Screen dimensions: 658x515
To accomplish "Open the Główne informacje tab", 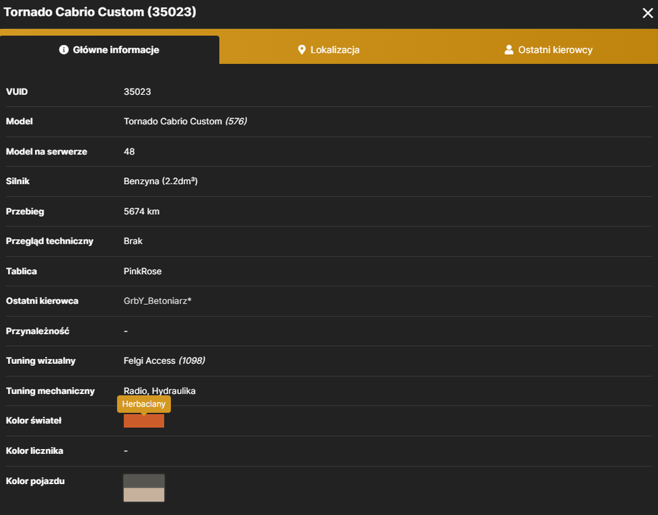I will [109, 50].
